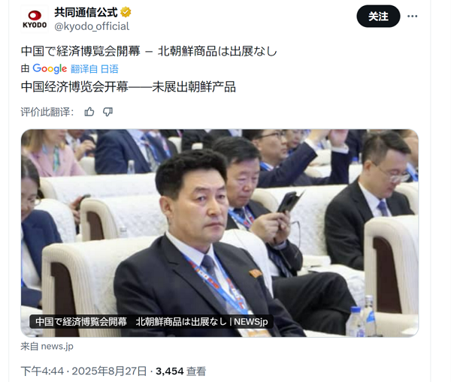Click the 由 text before Google logo

(26, 69)
